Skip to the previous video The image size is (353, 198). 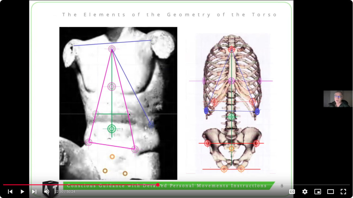click(x=10, y=191)
